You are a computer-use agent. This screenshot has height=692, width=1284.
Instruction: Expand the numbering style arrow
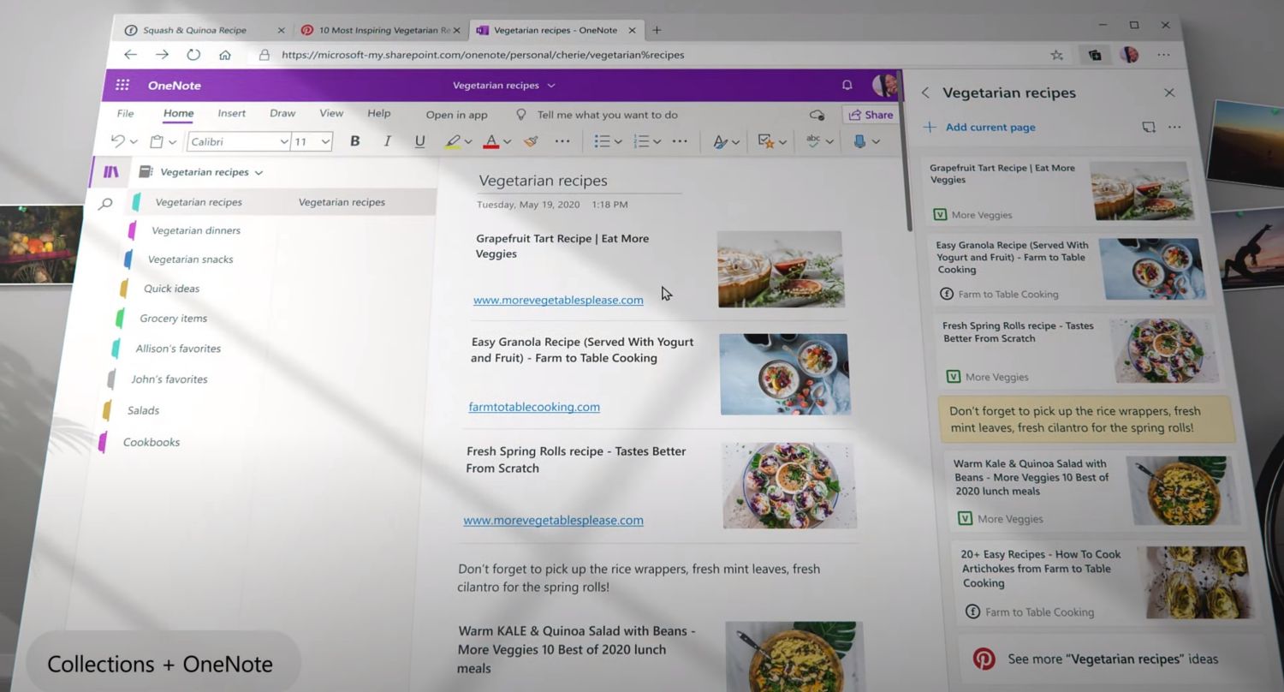(x=657, y=142)
